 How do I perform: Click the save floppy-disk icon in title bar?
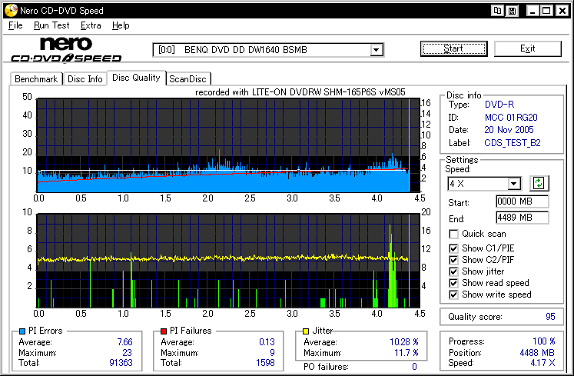pos(512,11)
